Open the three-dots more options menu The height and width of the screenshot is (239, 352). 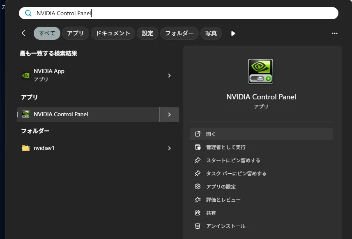(x=335, y=33)
